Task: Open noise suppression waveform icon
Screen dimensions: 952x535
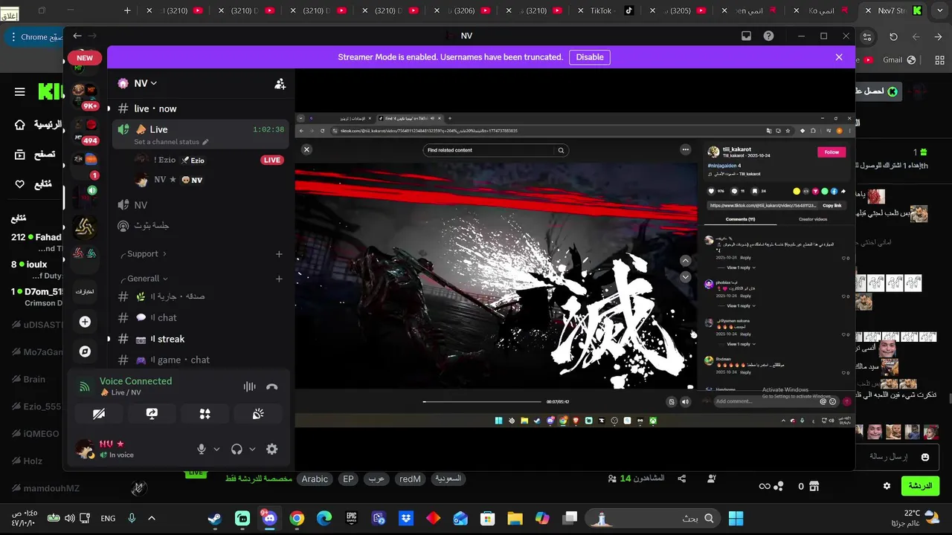Action: click(249, 386)
